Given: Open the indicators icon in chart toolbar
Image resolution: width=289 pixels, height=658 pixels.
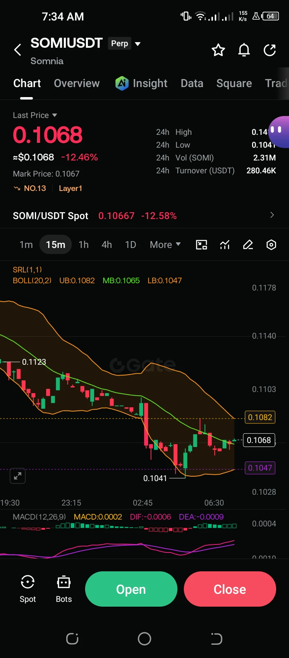Looking at the screenshot, I should [x=225, y=245].
